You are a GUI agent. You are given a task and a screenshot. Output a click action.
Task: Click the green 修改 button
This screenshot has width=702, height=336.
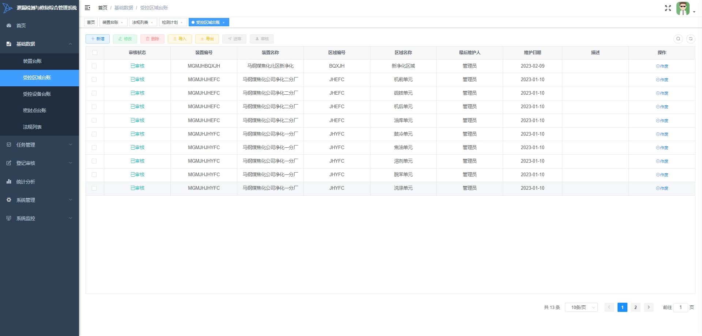[125, 39]
